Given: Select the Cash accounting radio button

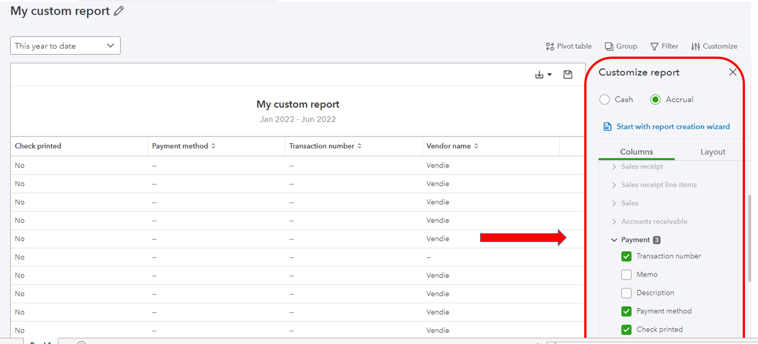Looking at the screenshot, I should [604, 99].
